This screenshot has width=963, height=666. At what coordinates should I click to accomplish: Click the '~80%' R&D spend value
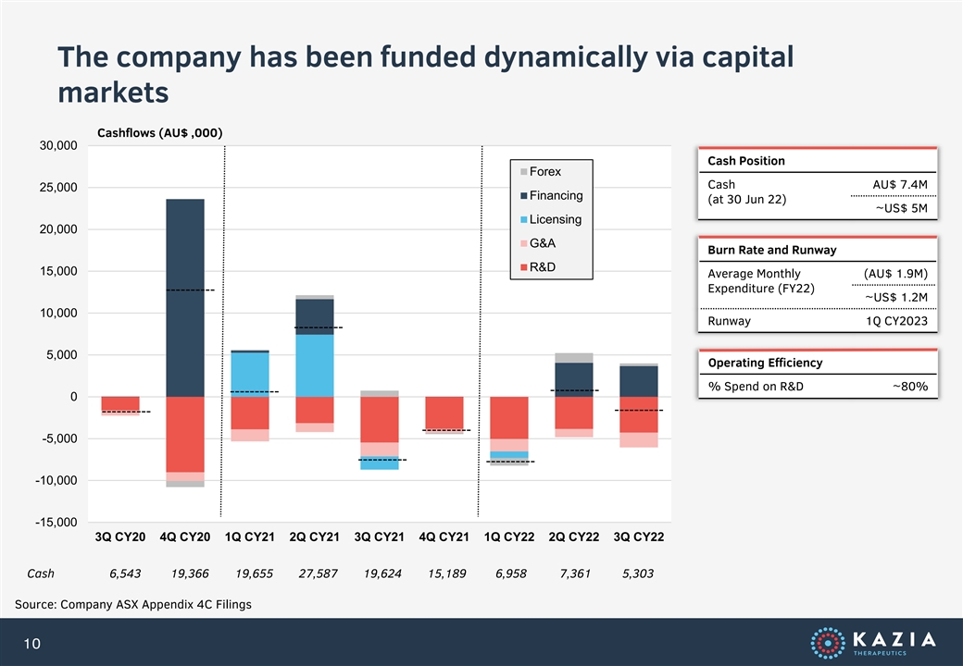(x=910, y=387)
